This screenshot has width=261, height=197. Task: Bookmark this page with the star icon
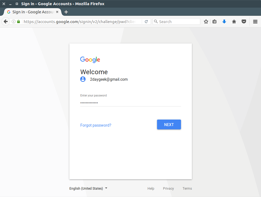(206, 21)
